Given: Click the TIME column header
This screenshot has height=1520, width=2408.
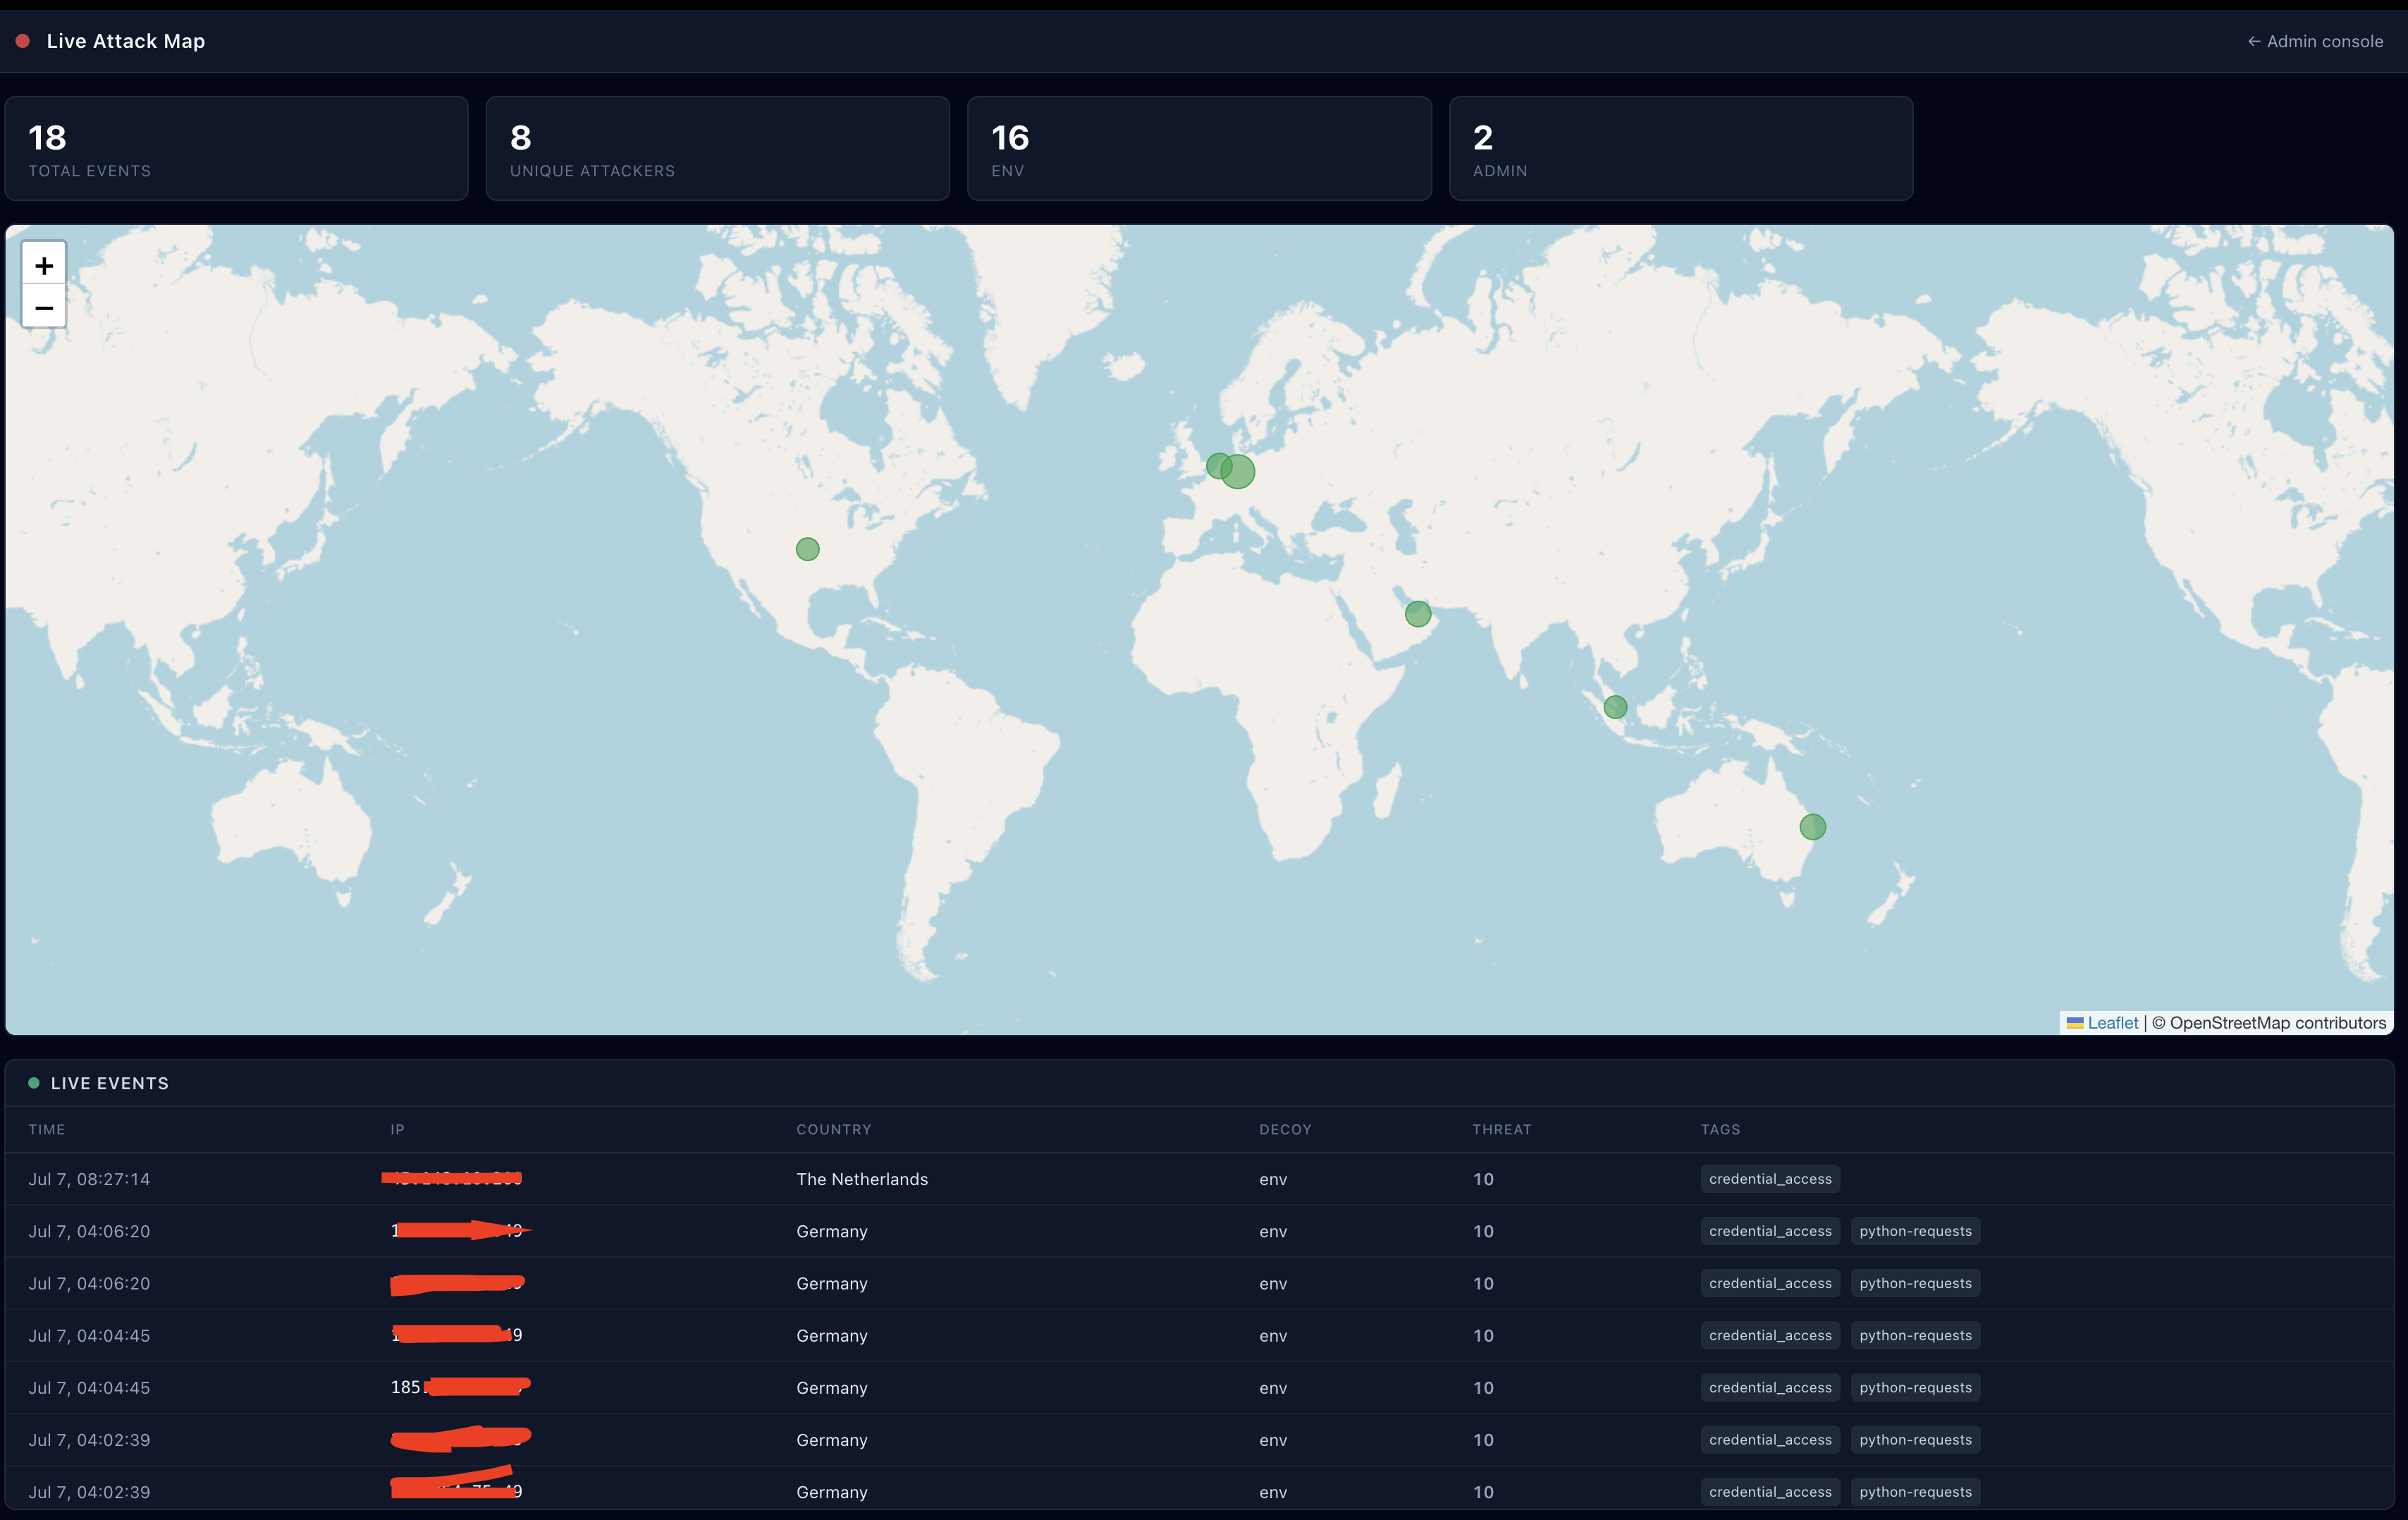Looking at the screenshot, I should click(x=47, y=1129).
